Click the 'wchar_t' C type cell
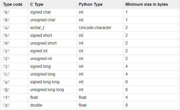 [37, 28]
